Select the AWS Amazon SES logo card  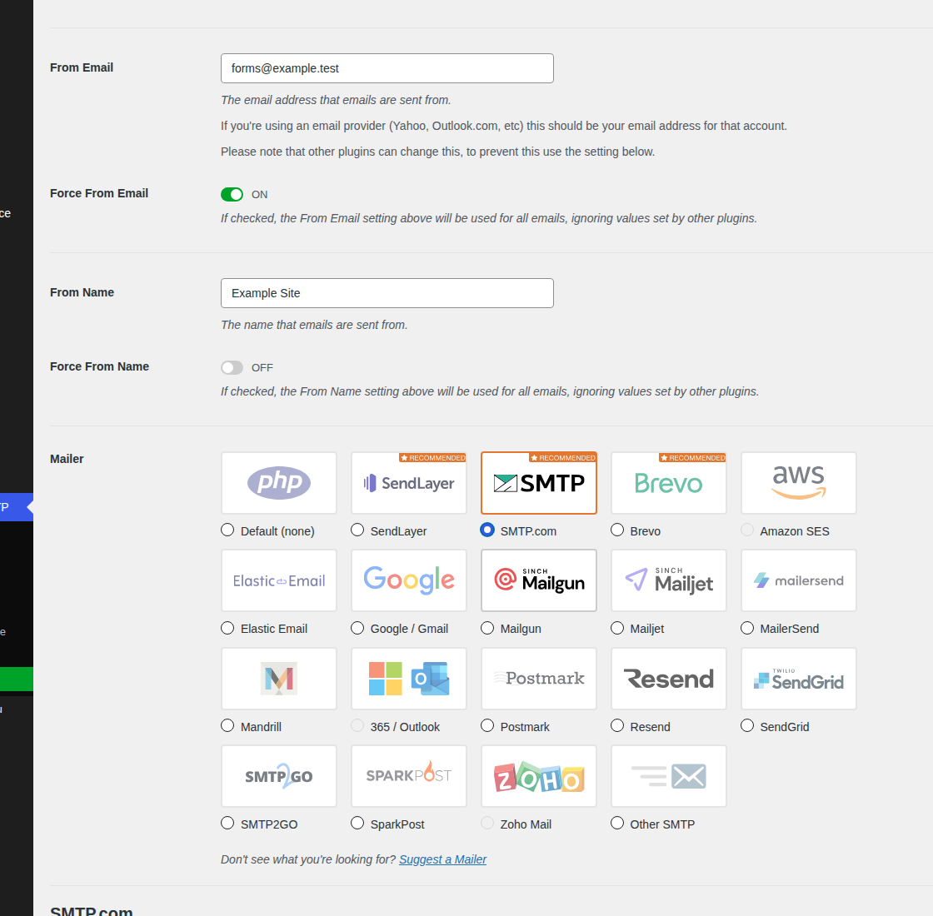799,483
